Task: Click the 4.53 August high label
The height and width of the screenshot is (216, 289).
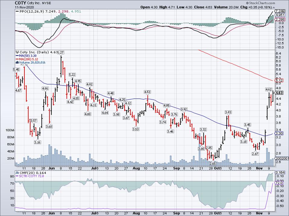Action: click(148, 92)
